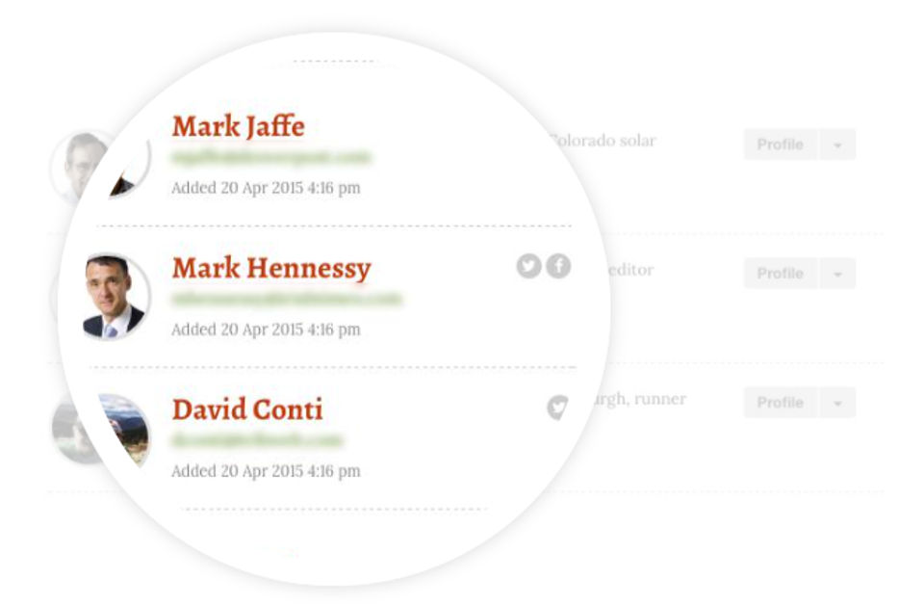Open Profile button for Mark Jaffe

[x=780, y=145]
